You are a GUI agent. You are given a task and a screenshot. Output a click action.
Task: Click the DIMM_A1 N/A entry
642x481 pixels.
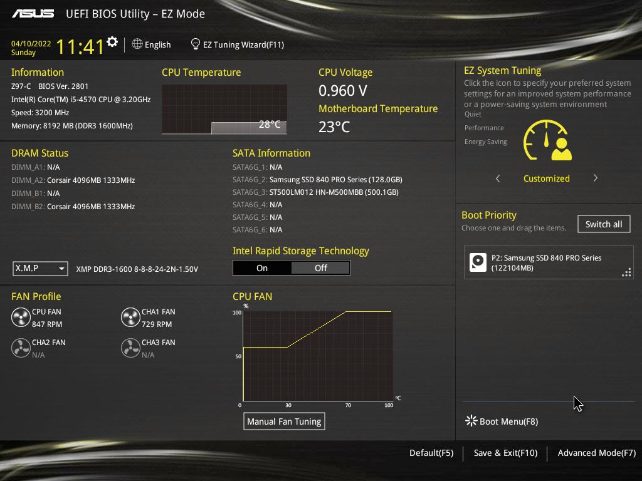36,167
